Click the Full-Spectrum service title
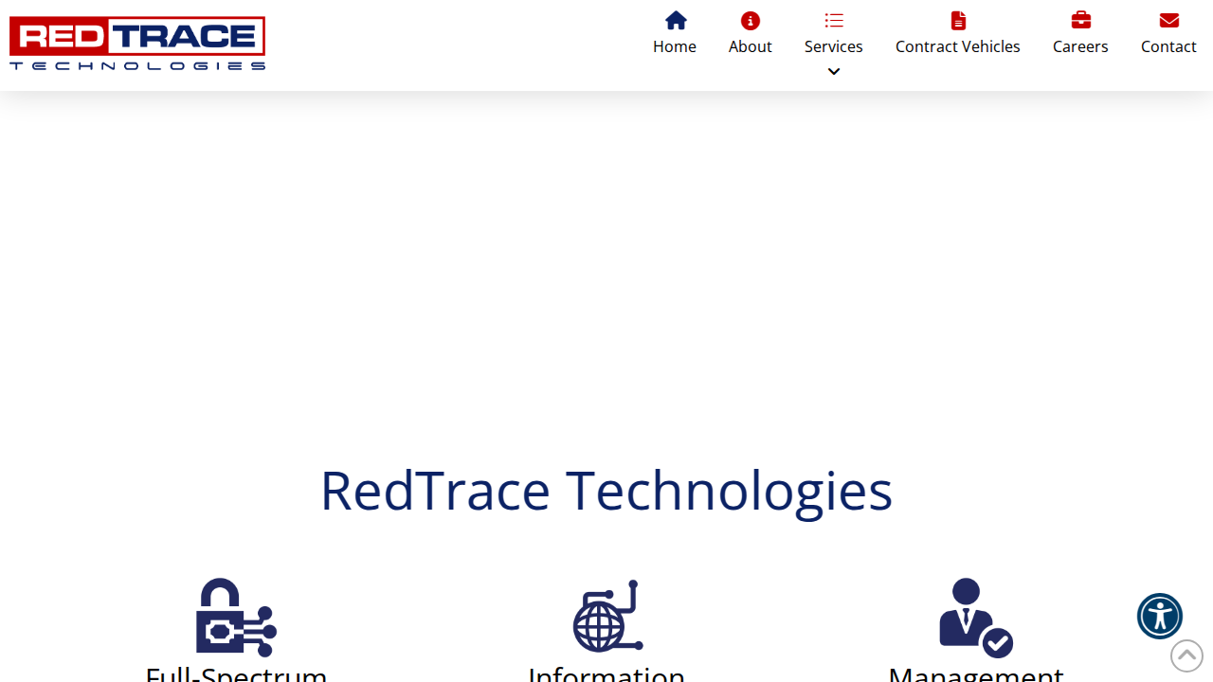This screenshot has height=682, width=1213. 236,673
